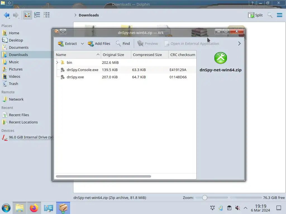Viewport: 286px width, 214px height.
Task: Open the start menu launcher
Action: (x=6, y=208)
